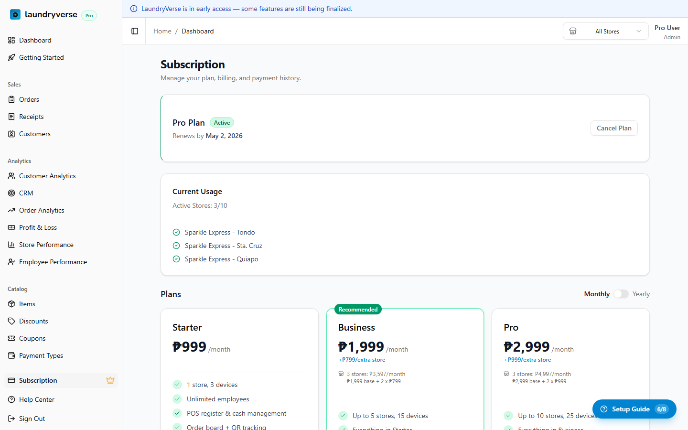Go to Profit & Loss page
The height and width of the screenshot is (430, 688).
38,227
